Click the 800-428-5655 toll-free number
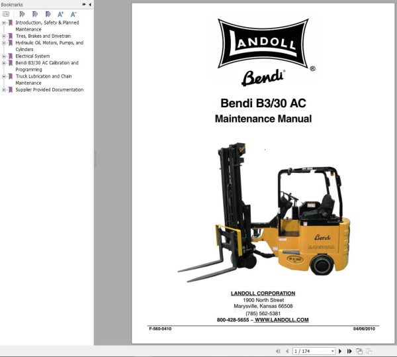 coord(233,320)
